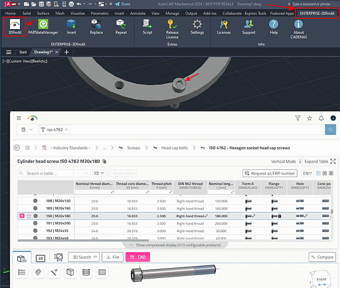Image resolution: width=340 pixels, height=288 pixels.
Task: Open the column visibility dropdown beside table search
Action: (99, 173)
